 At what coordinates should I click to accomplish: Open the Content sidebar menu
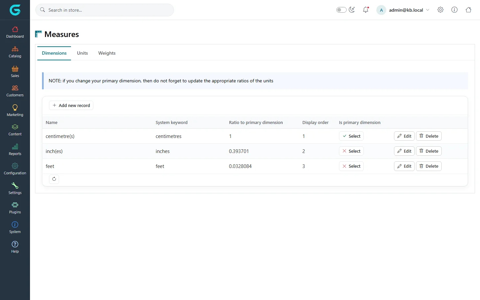pos(15,130)
